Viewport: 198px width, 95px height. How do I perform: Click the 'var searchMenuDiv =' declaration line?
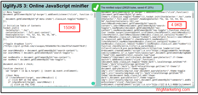(x=41, y=51)
